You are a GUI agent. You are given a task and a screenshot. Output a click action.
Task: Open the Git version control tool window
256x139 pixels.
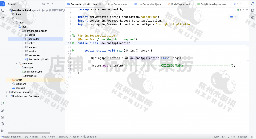point(2,130)
